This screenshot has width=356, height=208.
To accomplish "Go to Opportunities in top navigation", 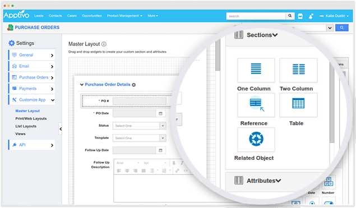I will click(x=92, y=16).
